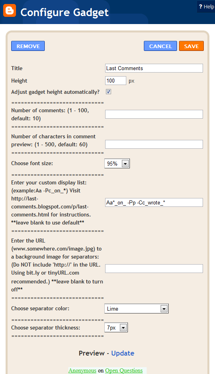Click the font size dropdown arrow
The image size is (215, 374).
[x=125, y=164]
